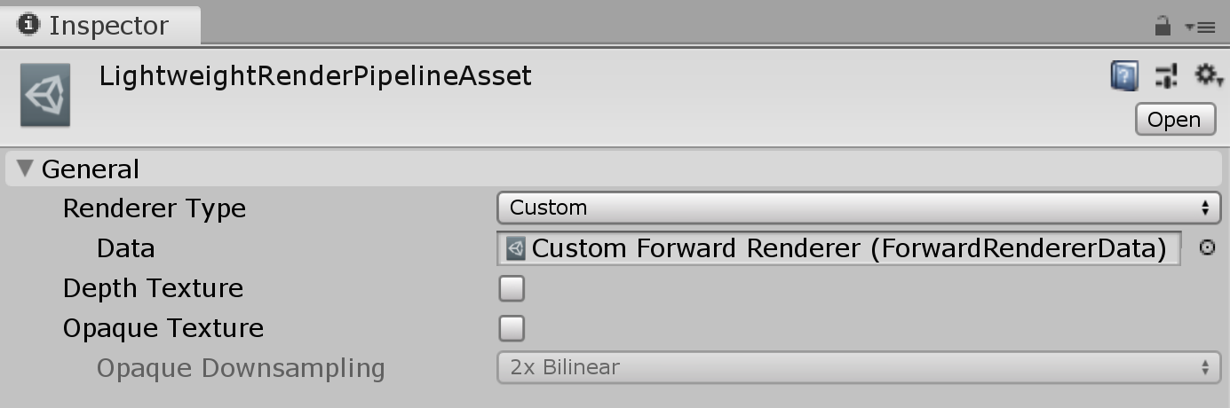Click the Renderer Type property label

pyautogui.click(x=155, y=208)
